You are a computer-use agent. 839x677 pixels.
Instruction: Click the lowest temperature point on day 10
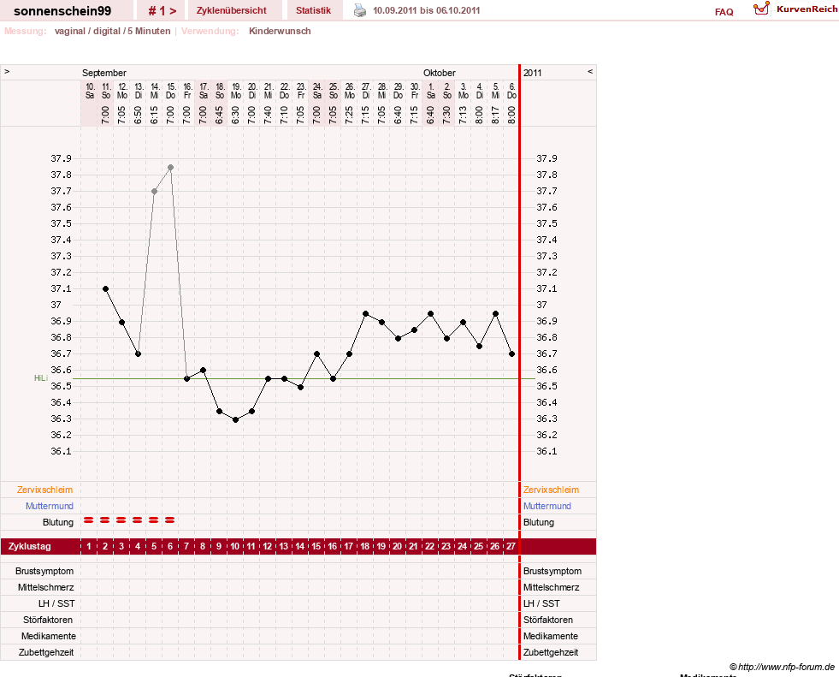235,420
